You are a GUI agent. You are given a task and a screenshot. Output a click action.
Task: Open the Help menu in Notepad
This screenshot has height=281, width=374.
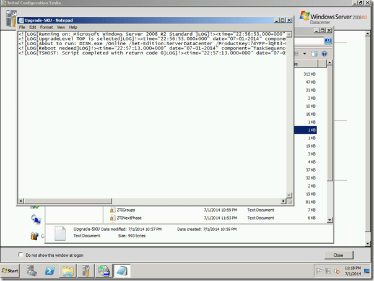73,27
